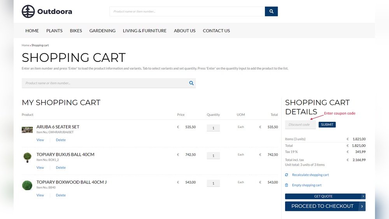Click the TOPIARY BOXWOOD BALL 40CM J title
The image size is (389, 219).
pyautogui.click(x=72, y=182)
